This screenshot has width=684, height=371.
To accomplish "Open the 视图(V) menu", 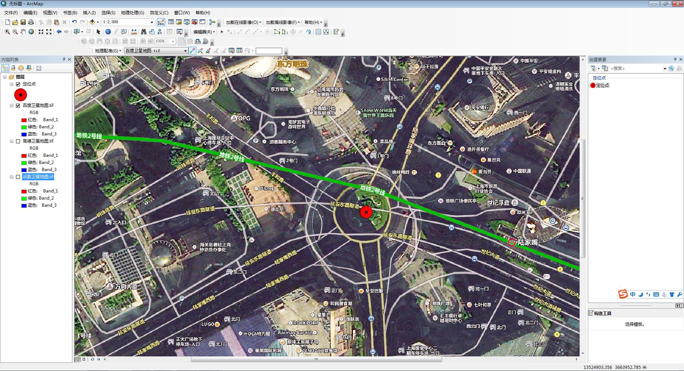I will [50, 12].
